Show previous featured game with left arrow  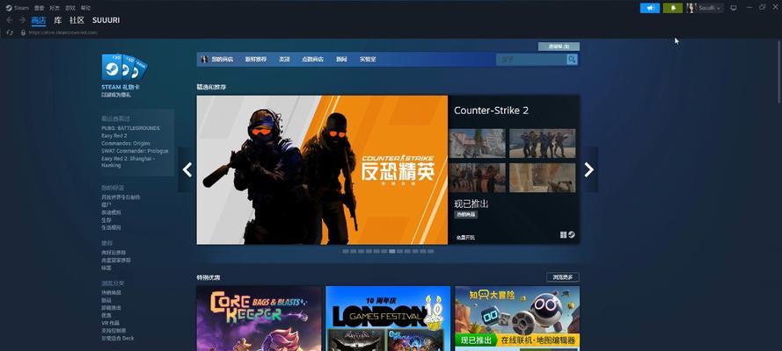[187, 169]
